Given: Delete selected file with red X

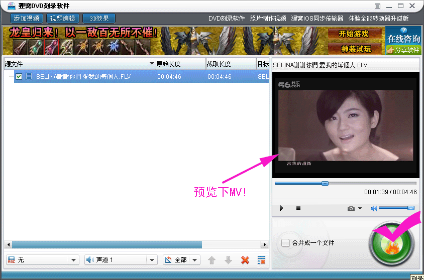Looking at the screenshot, I should (245, 260).
